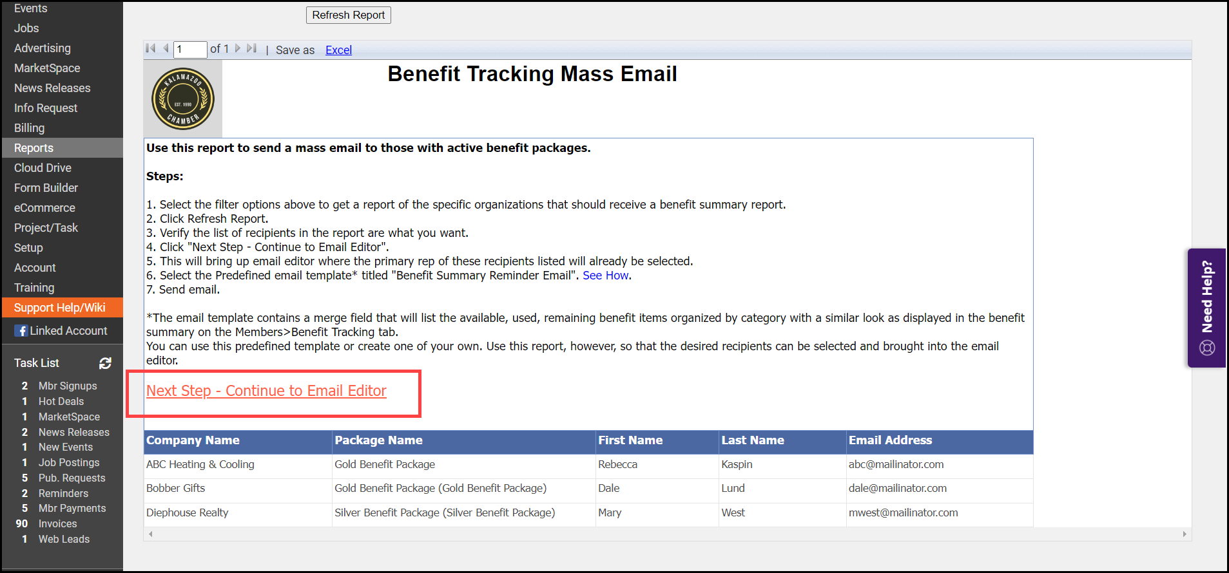Click the Facebook icon beside Linked Account
This screenshot has height=573, width=1229.
[x=21, y=331]
